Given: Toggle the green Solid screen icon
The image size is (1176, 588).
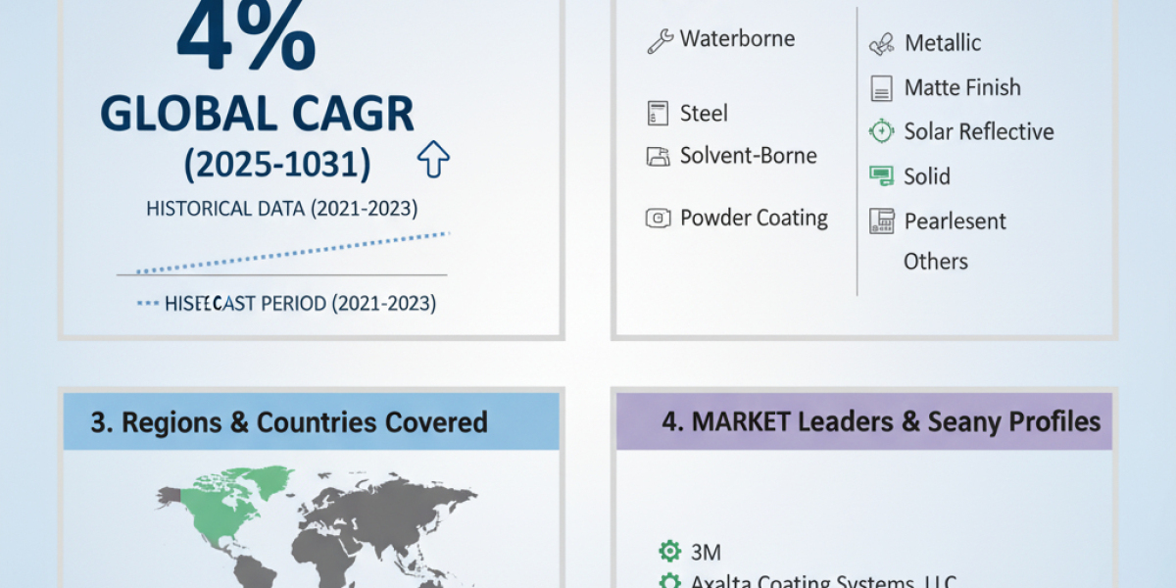Looking at the screenshot, I should [879, 175].
